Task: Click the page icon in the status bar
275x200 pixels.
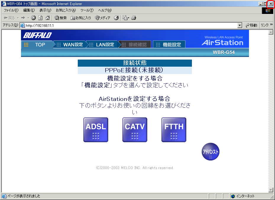Action: tap(4, 196)
